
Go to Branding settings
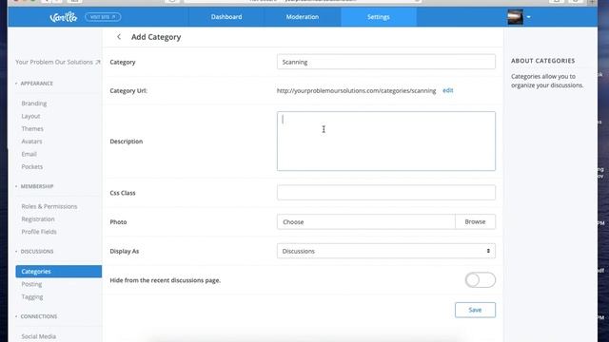click(34, 104)
